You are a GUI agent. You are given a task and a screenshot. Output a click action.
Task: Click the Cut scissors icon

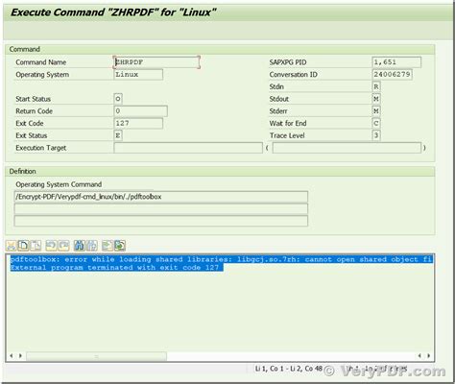[11, 246]
